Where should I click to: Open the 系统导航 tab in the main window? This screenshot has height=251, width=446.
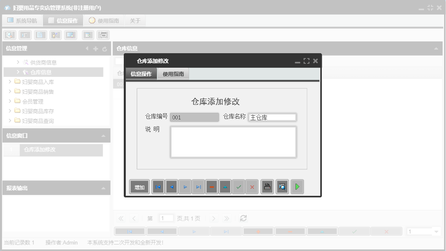coord(22,20)
